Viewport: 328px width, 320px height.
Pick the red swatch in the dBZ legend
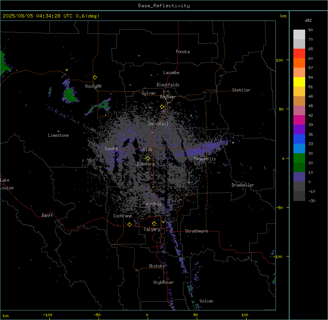click(299, 54)
